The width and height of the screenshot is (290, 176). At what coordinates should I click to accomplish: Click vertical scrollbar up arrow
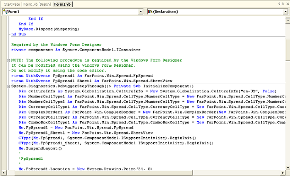[288, 20]
